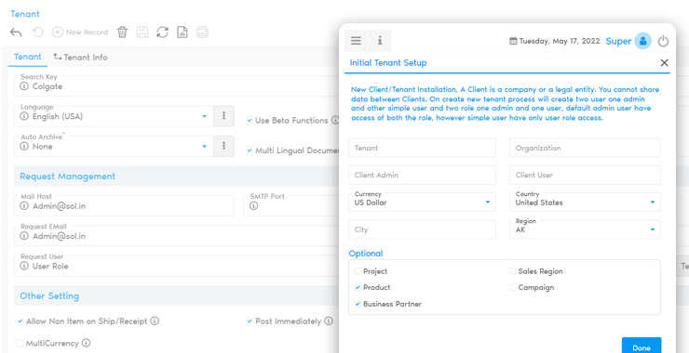Switch to the Tenant Info tab
The height and width of the screenshot is (353, 689).
tap(80, 58)
